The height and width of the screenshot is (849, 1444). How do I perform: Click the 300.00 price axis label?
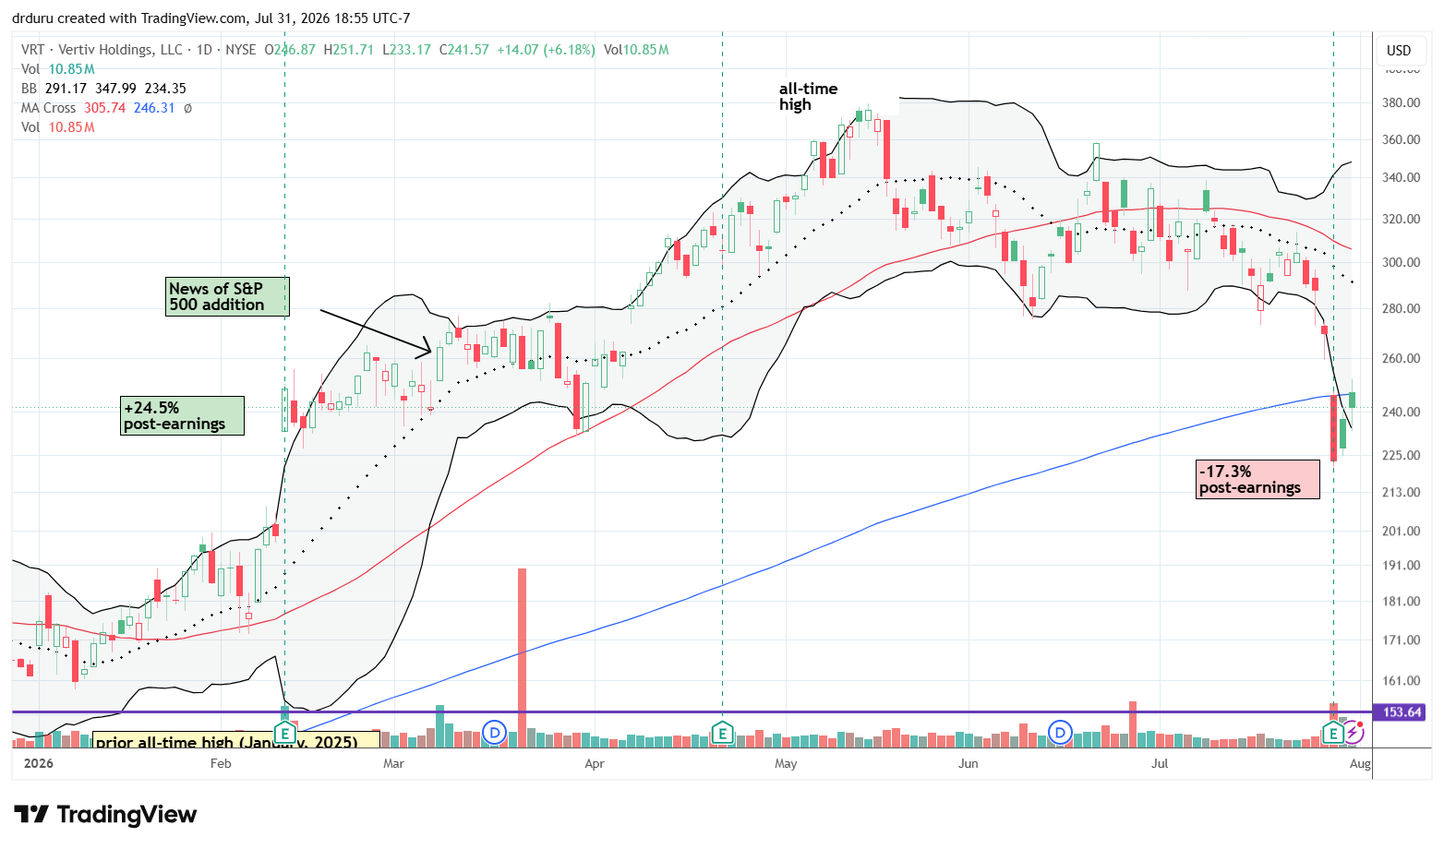click(x=1402, y=263)
